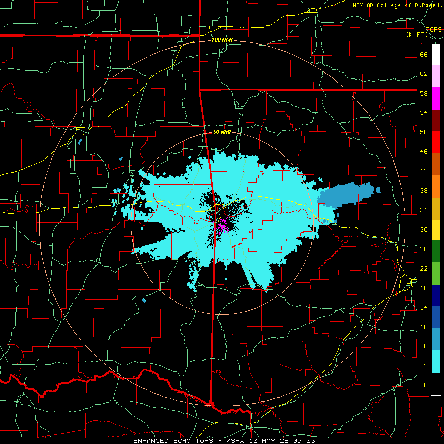Click the '13 MAY 25 09:03' timestamp
444x444 pixels.
(282, 441)
